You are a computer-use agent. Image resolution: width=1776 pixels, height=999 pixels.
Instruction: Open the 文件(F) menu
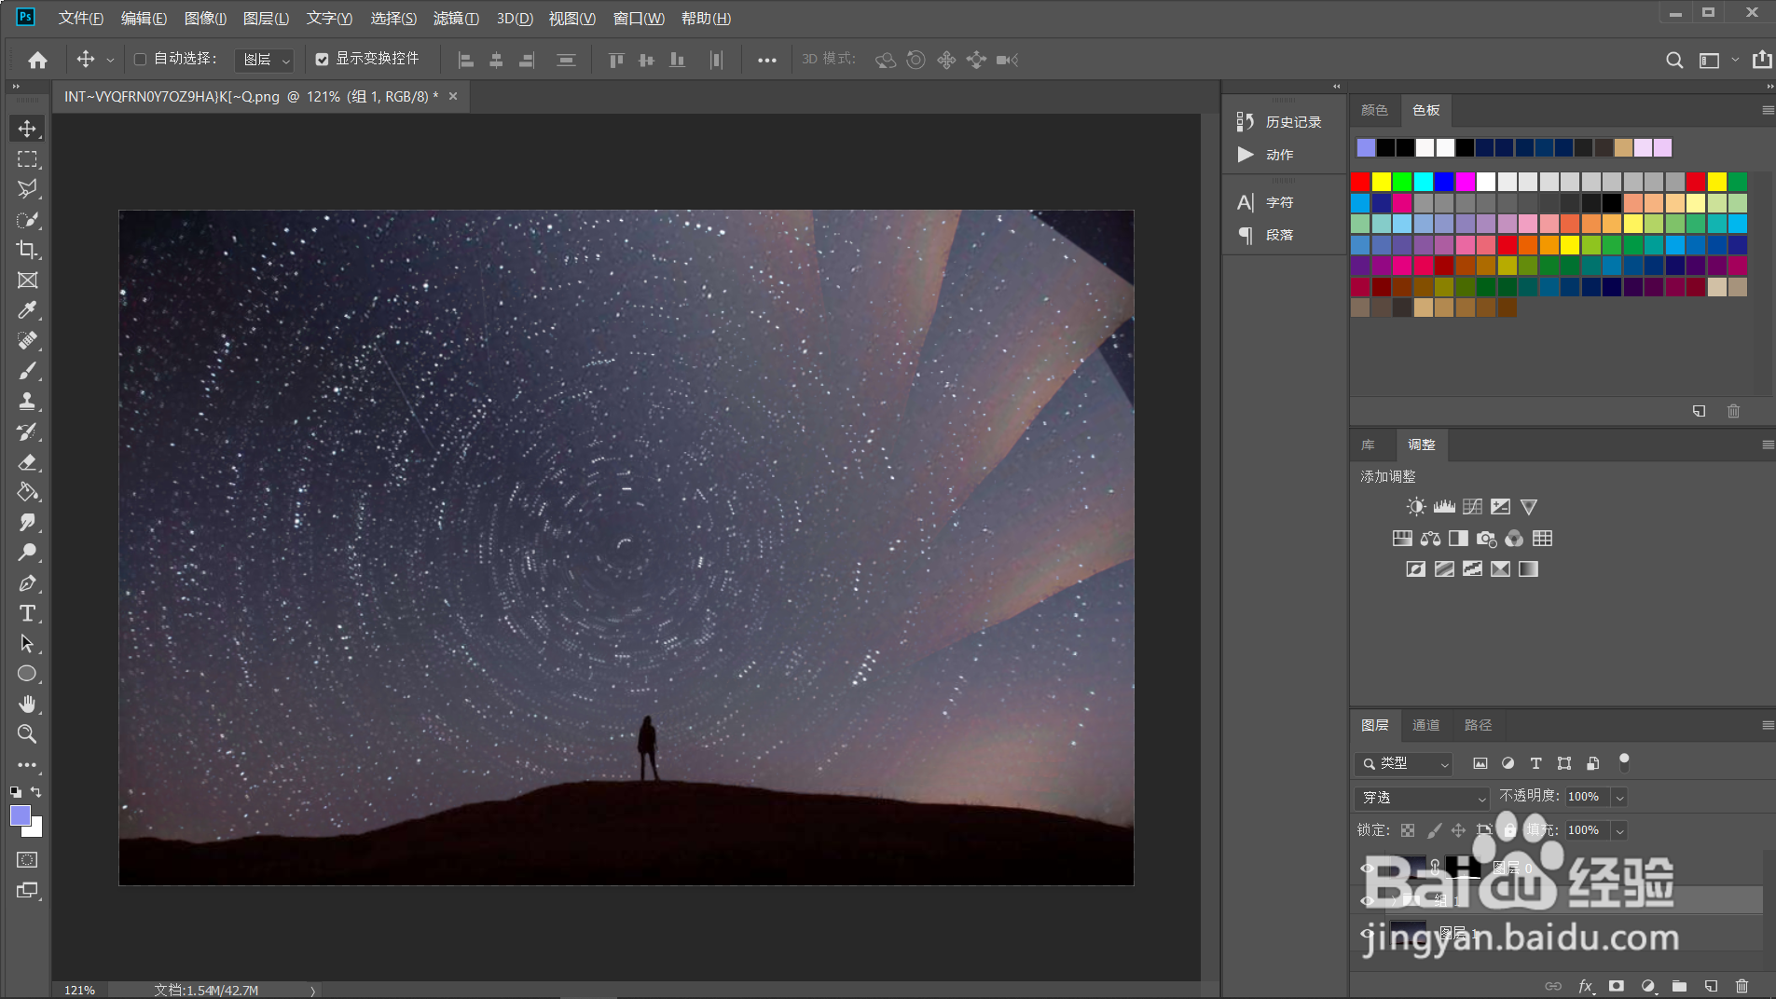point(80,19)
